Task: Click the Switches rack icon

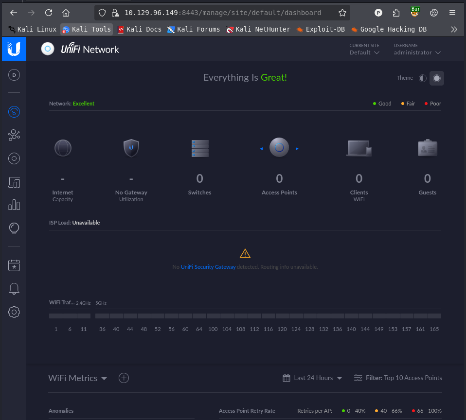Action: 200,148
